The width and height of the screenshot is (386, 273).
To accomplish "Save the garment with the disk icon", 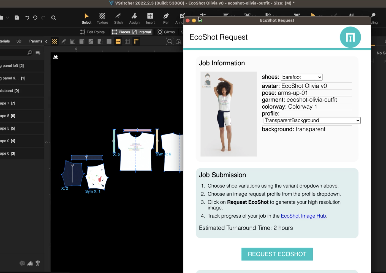I will coord(17,18).
